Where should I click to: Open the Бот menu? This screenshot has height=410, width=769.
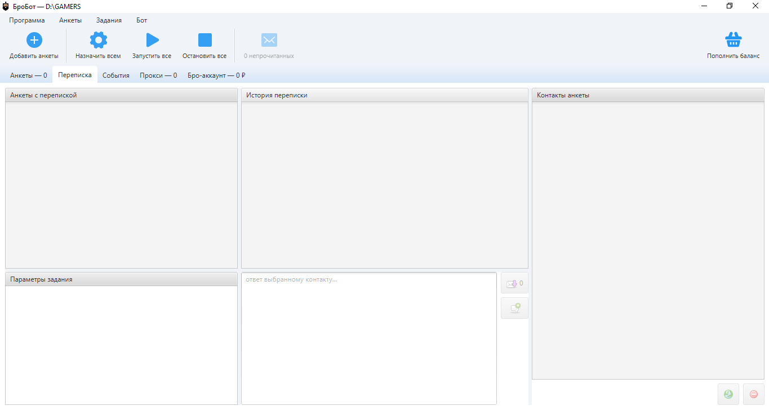(141, 20)
